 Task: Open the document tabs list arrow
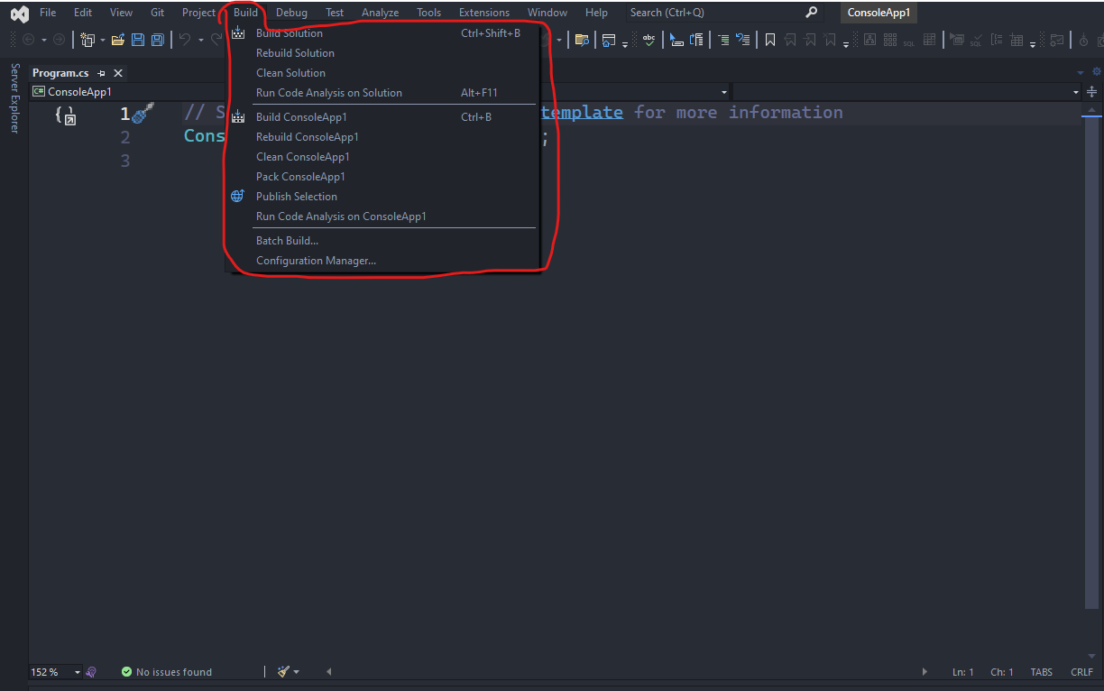(x=1081, y=73)
